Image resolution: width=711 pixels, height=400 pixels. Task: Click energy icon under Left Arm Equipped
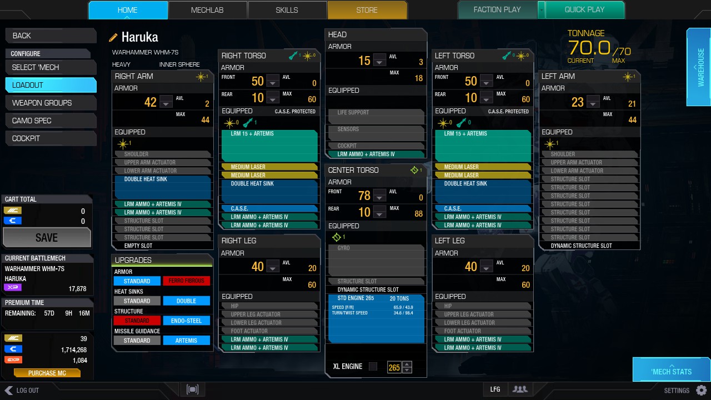tap(549, 144)
